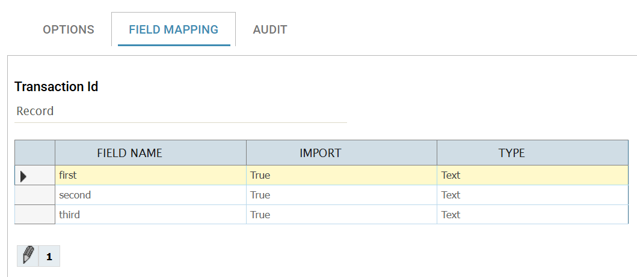Toggle the Import value True for first

point(341,176)
